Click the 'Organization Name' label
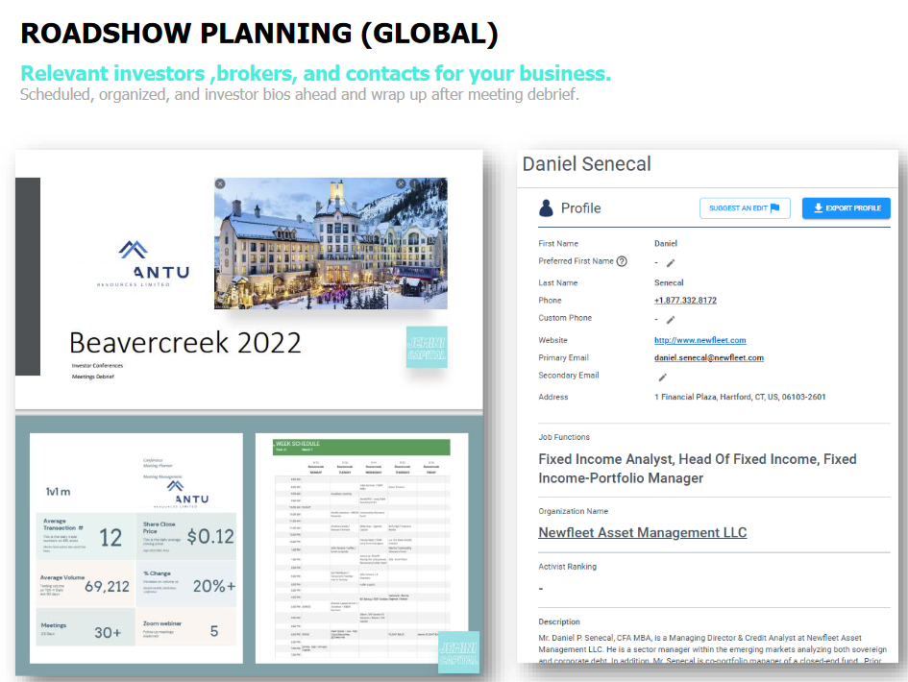This screenshot has height=682, width=908. click(574, 511)
